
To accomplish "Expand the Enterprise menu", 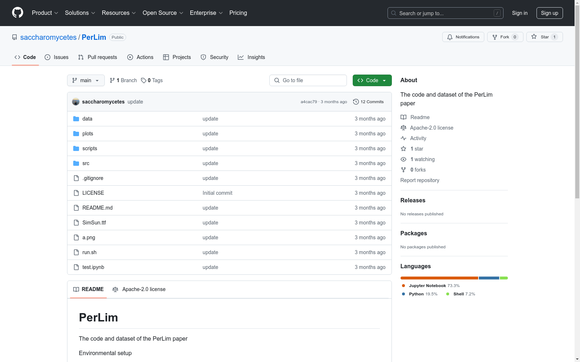I will (206, 13).
